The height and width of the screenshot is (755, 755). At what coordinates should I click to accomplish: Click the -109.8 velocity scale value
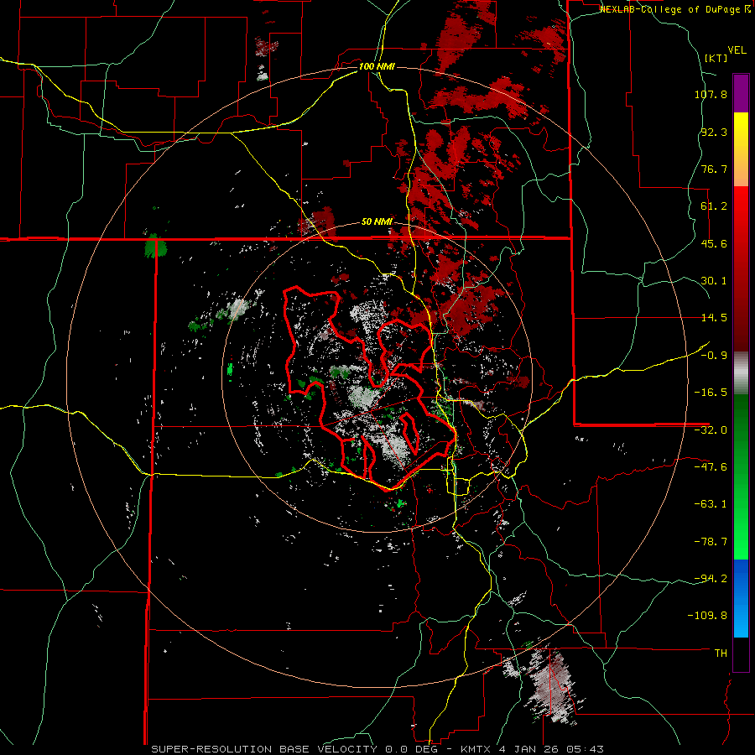point(708,616)
